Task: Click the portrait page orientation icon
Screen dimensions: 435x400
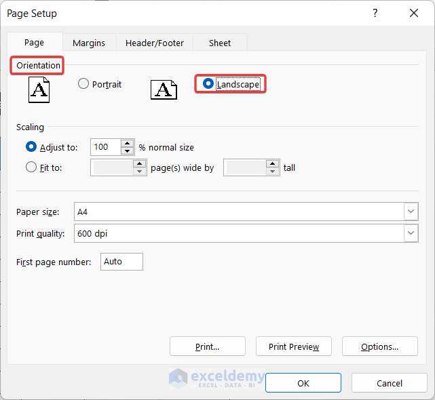Action: coord(39,89)
